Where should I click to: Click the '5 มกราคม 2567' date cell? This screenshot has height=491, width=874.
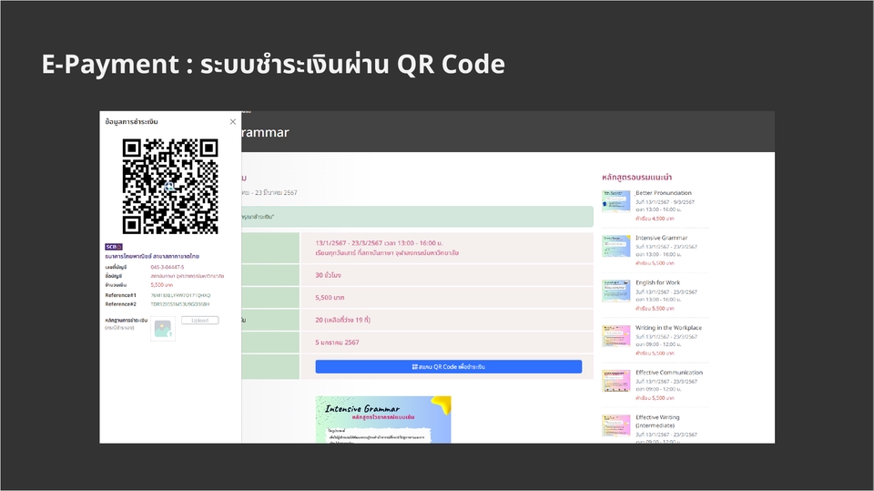446,343
